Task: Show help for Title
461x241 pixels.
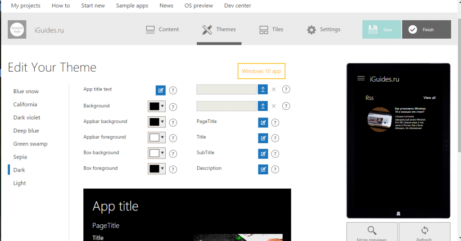Action: click(275, 138)
